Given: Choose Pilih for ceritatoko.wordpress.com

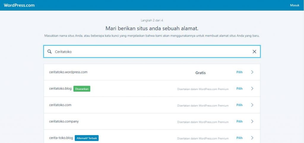Looking at the screenshot, I should (x=240, y=72).
